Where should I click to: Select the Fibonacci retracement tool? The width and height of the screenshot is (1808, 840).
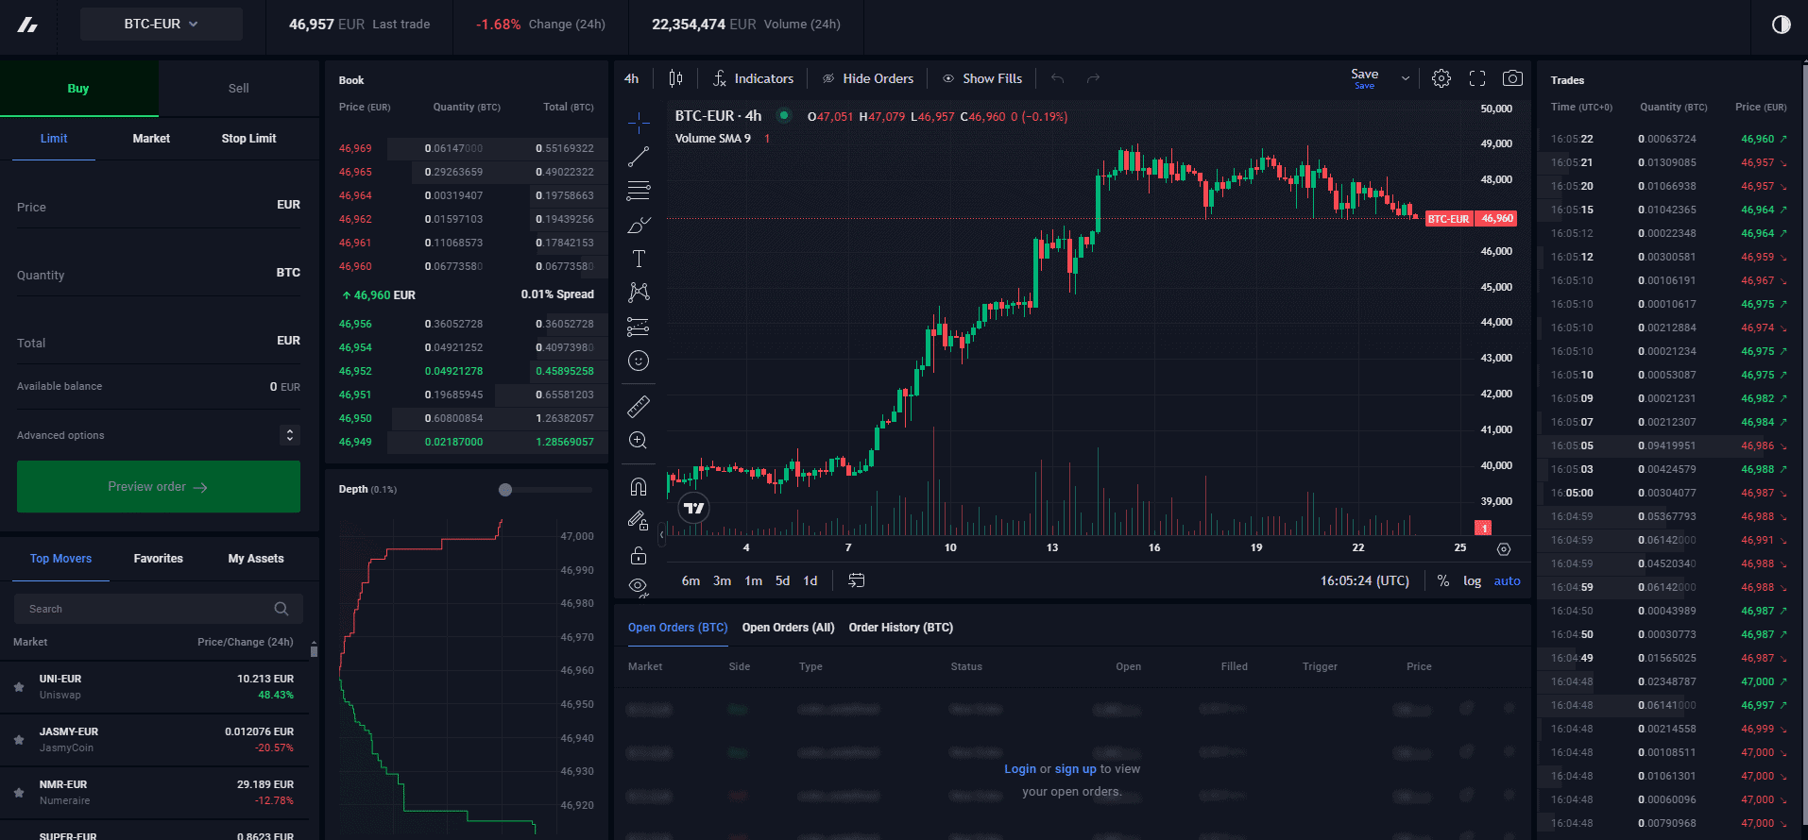click(639, 191)
